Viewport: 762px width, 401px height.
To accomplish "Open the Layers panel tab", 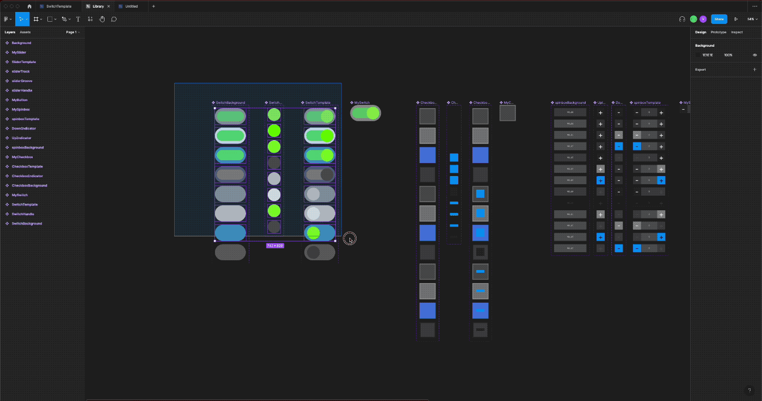I will click(x=10, y=32).
